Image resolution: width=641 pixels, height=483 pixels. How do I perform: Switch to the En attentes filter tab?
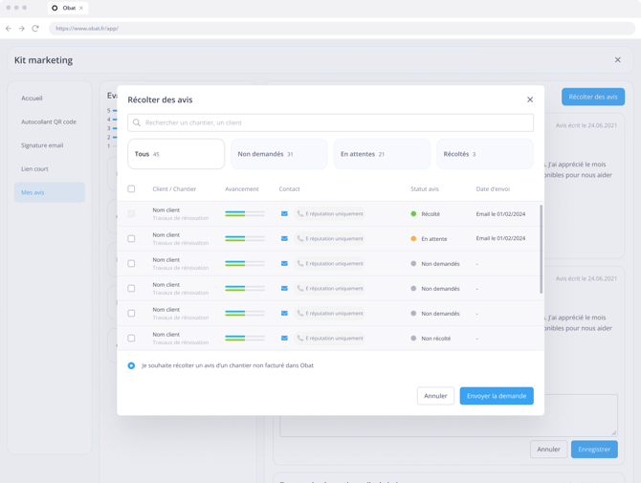point(382,154)
